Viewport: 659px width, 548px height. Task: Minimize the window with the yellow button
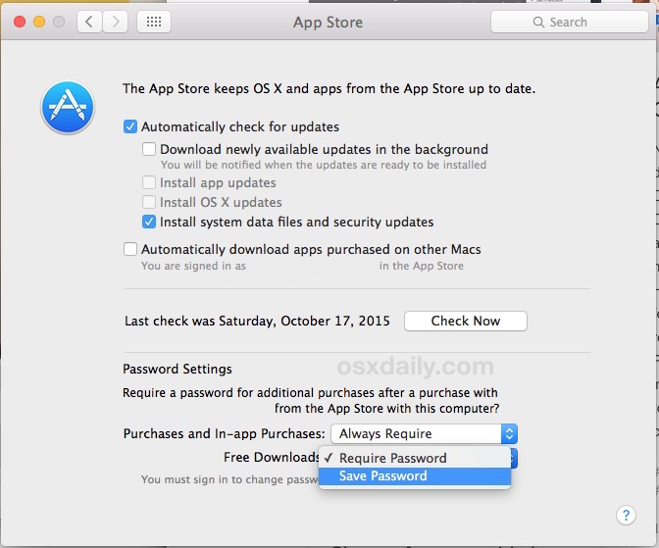(39, 22)
